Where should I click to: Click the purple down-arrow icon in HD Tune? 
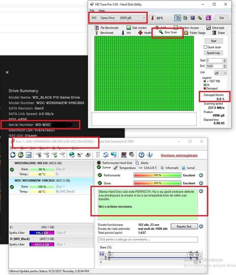(208, 18)
